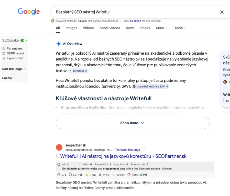Switch to the Images tab
The height and width of the screenshot is (196, 230).
(x=71, y=28)
